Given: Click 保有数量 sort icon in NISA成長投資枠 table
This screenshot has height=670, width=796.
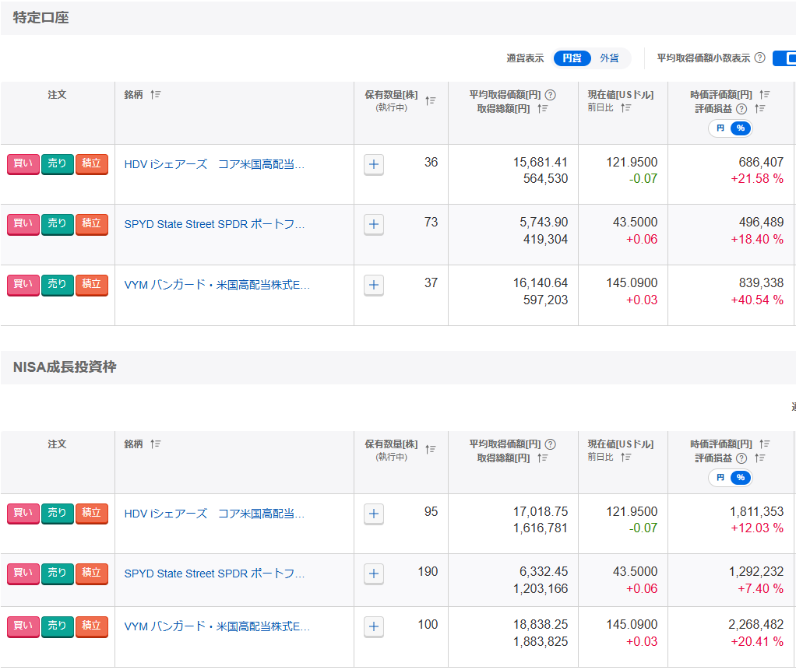Looking at the screenshot, I should coord(431,450).
